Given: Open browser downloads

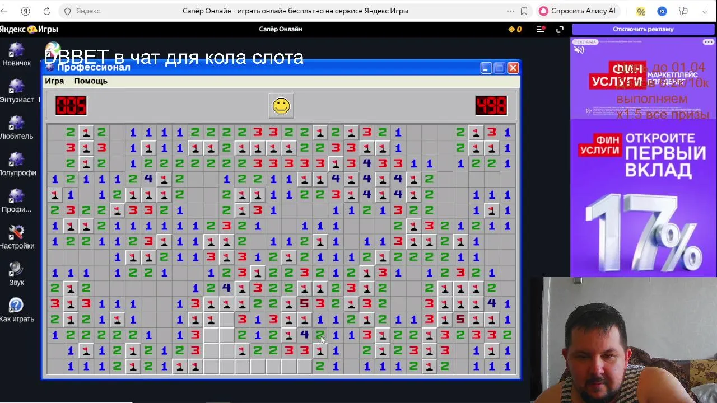Looking at the screenshot, I should point(705,11).
